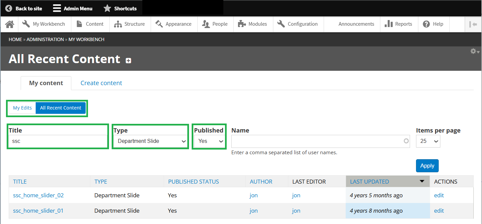Screen dimensions: 482x224
Task: Open the Published dropdown
Action: tap(209, 141)
